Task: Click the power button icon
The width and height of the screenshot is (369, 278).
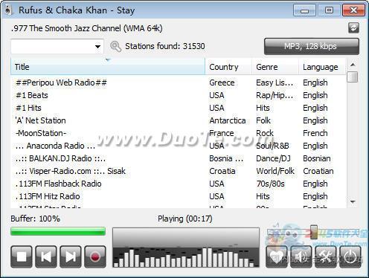Action: click(350, 256)
